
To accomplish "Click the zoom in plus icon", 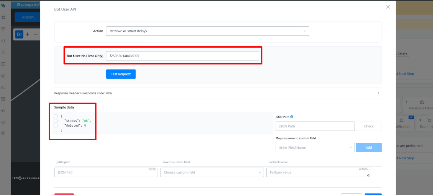I will pos(27,34).
